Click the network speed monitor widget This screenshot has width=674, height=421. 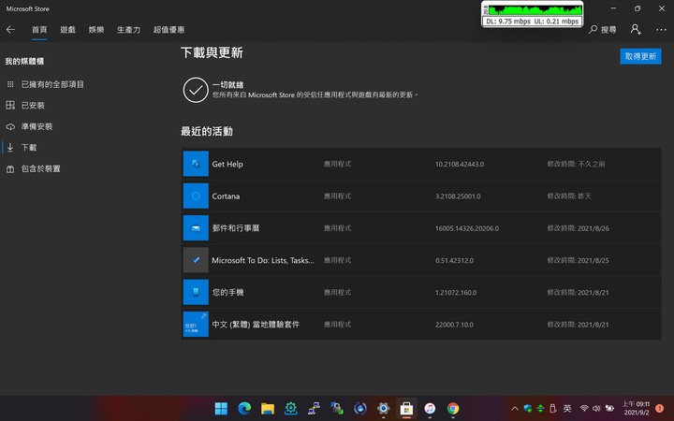532,14
